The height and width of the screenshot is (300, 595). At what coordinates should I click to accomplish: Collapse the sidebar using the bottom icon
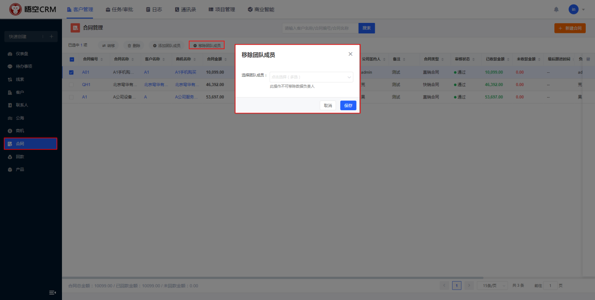click(52, 292)
